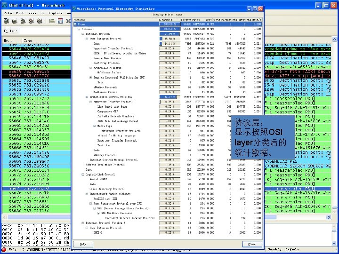The height and width of the screenshot is (254, 339).
Task: Open the File menu in Wireshark
Action: coord(8,13)
